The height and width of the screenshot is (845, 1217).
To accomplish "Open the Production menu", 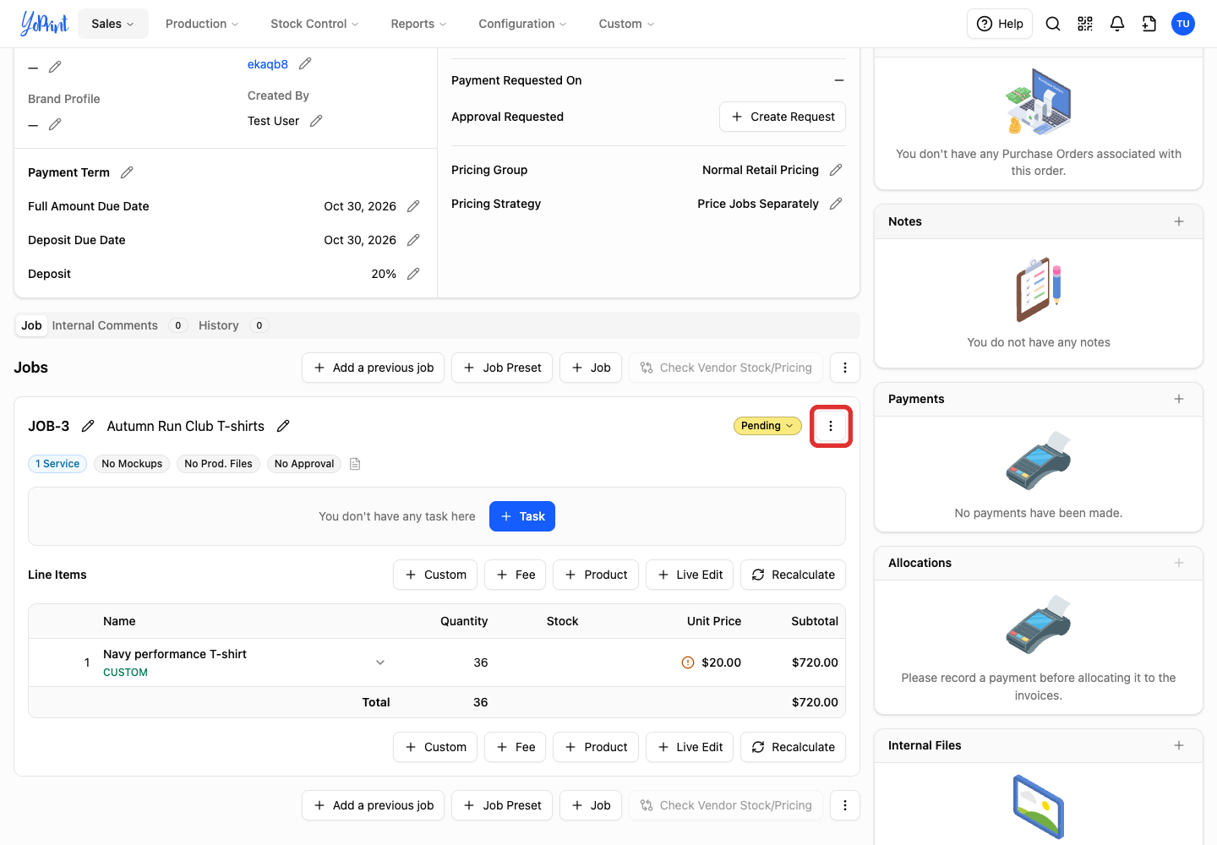I will 202,24.
